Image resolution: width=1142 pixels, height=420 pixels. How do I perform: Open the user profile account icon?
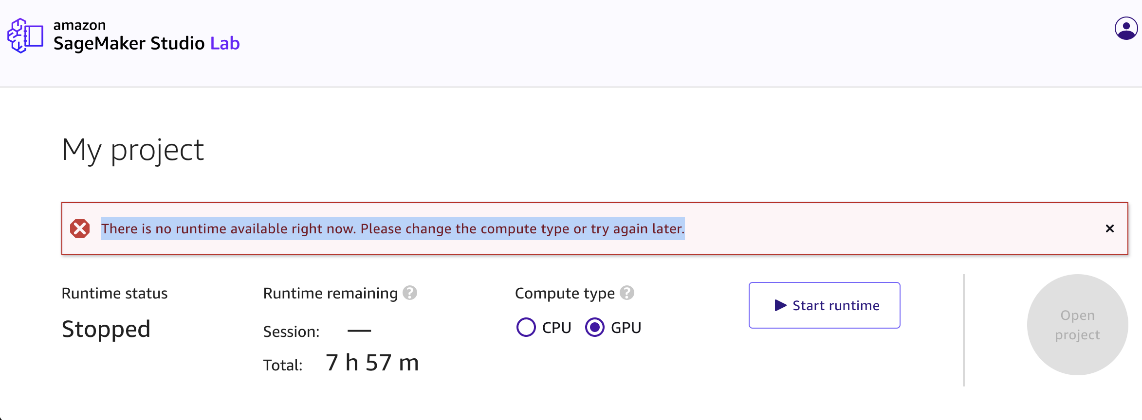1126,28
